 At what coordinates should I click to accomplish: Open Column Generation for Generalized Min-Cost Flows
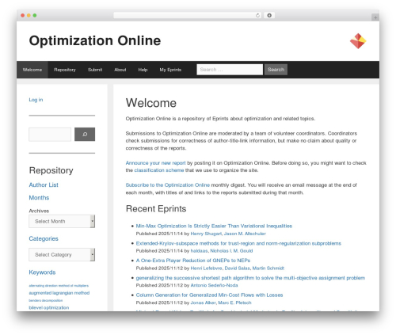pos(209,295)
